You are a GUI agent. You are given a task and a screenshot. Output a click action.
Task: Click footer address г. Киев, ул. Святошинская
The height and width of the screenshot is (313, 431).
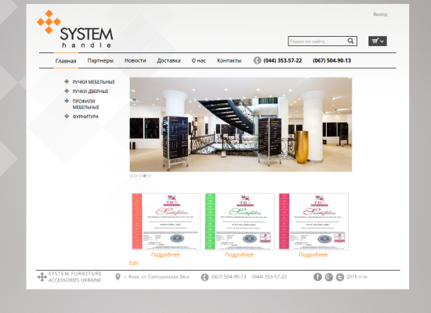(x=157, y=277)
